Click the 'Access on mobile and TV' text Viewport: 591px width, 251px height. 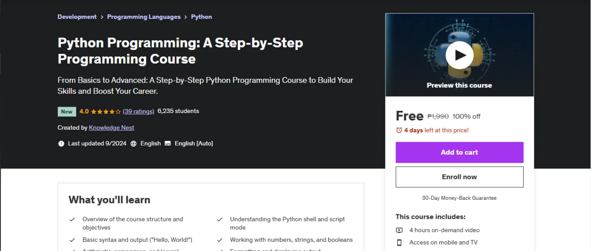click(444, 242)
